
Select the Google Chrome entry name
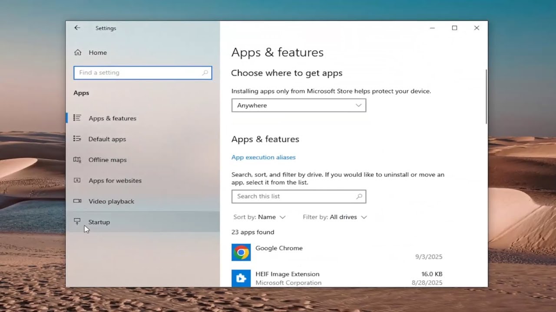tap(279, 248)
